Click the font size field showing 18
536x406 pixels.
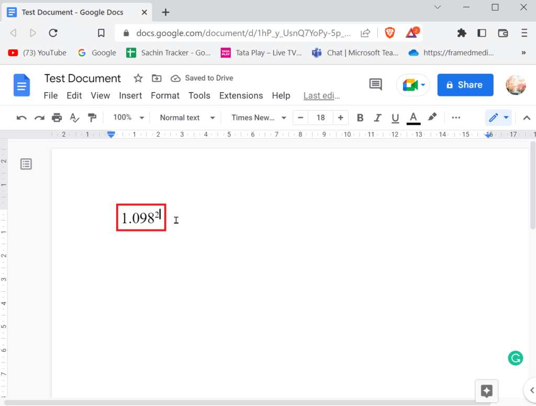(x=320, y=118)
